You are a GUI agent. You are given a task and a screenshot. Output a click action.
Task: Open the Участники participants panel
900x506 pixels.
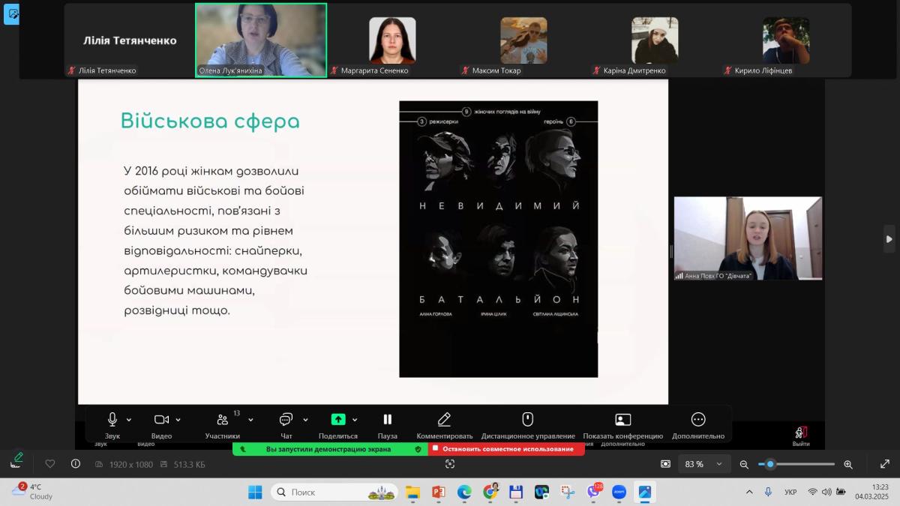[x=223, y=420]
